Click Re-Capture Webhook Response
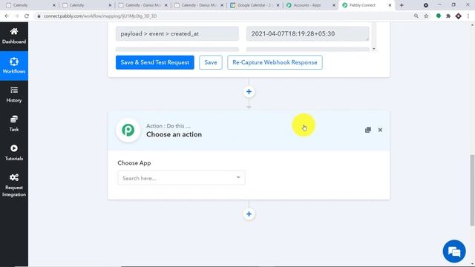475x267 pixels. 275,62
